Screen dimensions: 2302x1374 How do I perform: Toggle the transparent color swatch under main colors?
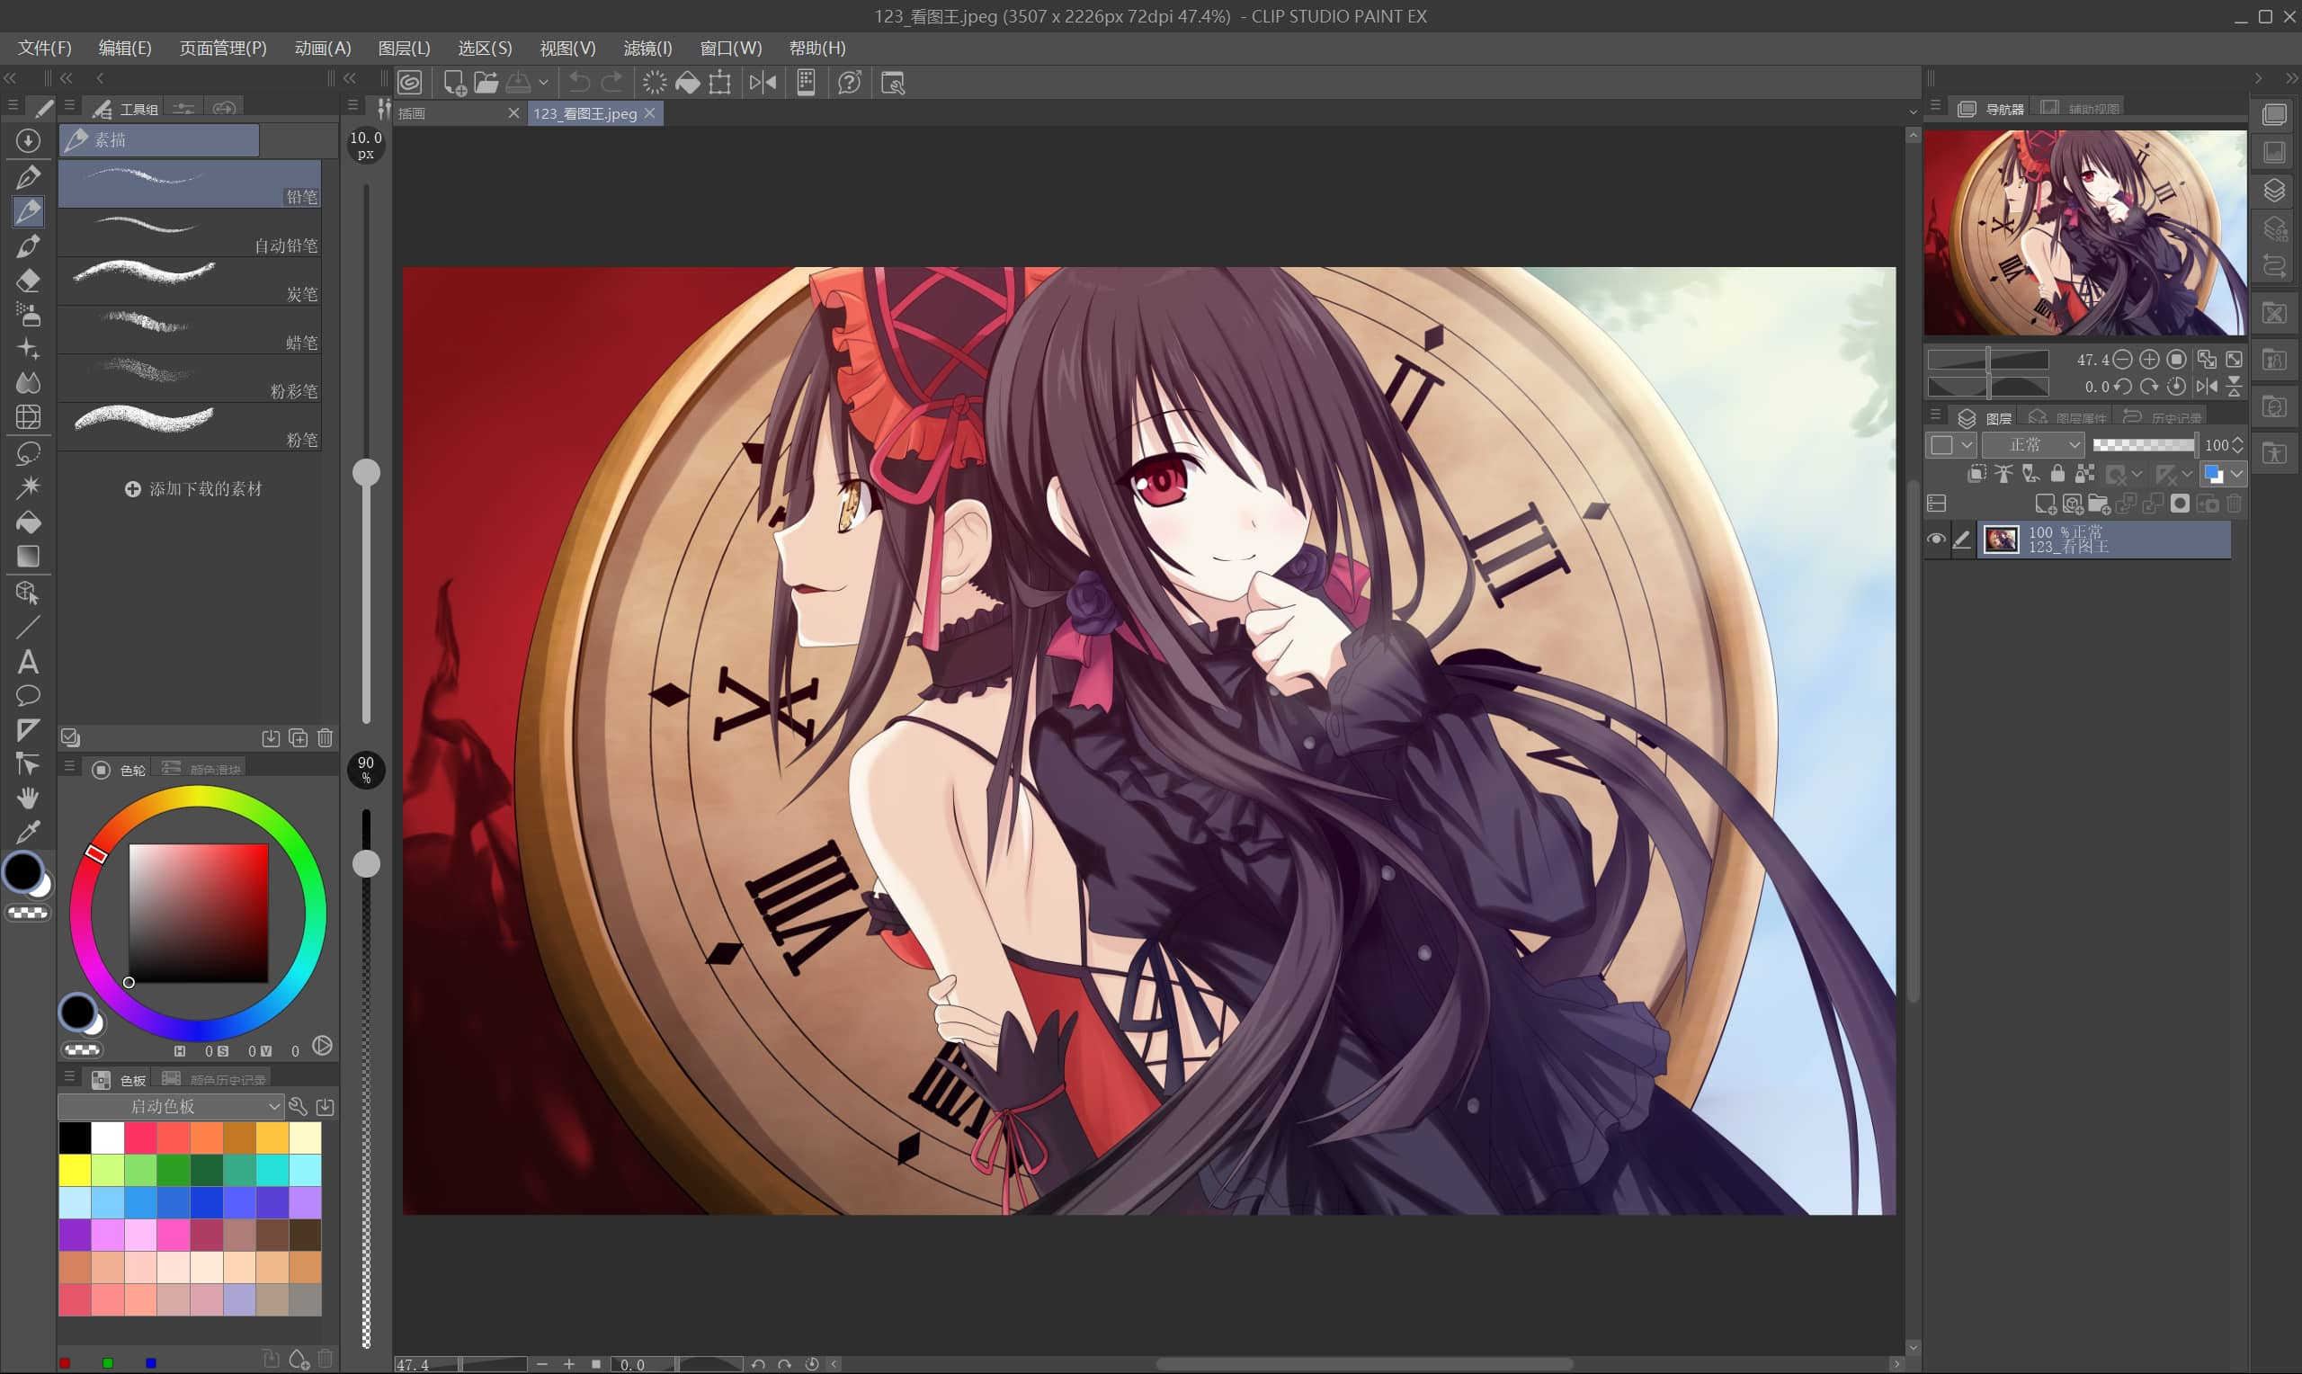coord(28,913)
